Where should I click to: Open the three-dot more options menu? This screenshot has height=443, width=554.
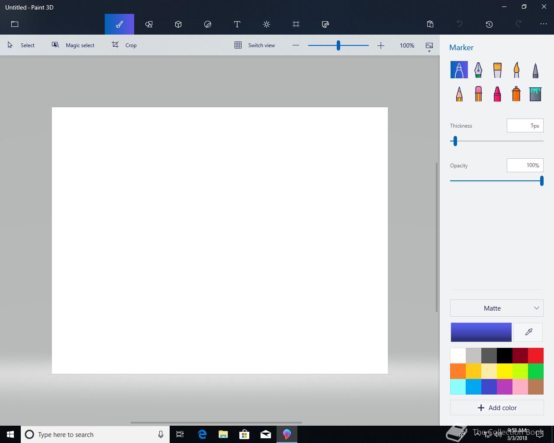(x=544, y=24)
